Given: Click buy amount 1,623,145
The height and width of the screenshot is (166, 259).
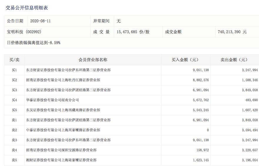Looking at the screenshot, I should pyautogui.click(x=201, y=160).
